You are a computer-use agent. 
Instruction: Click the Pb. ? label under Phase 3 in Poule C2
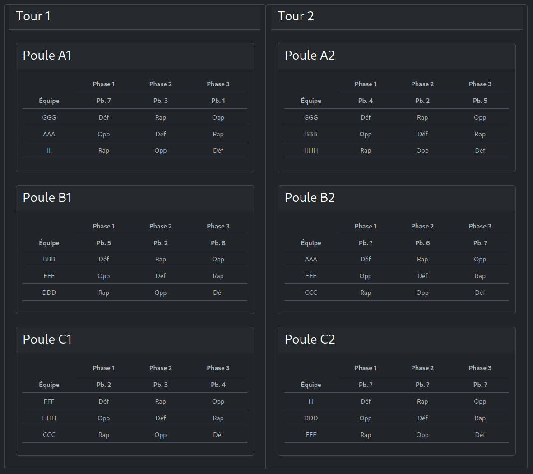point(480,384)
